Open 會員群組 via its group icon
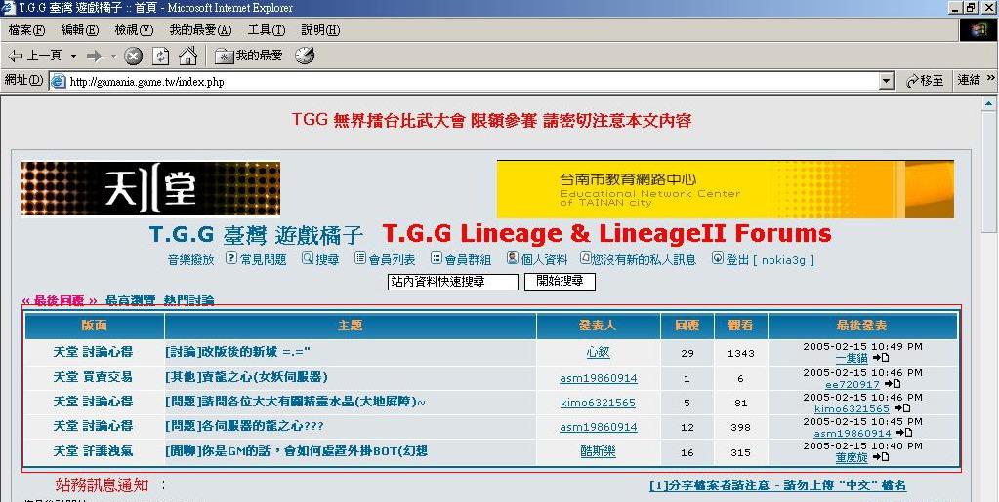999x502 pixels. tap(437, 258)
